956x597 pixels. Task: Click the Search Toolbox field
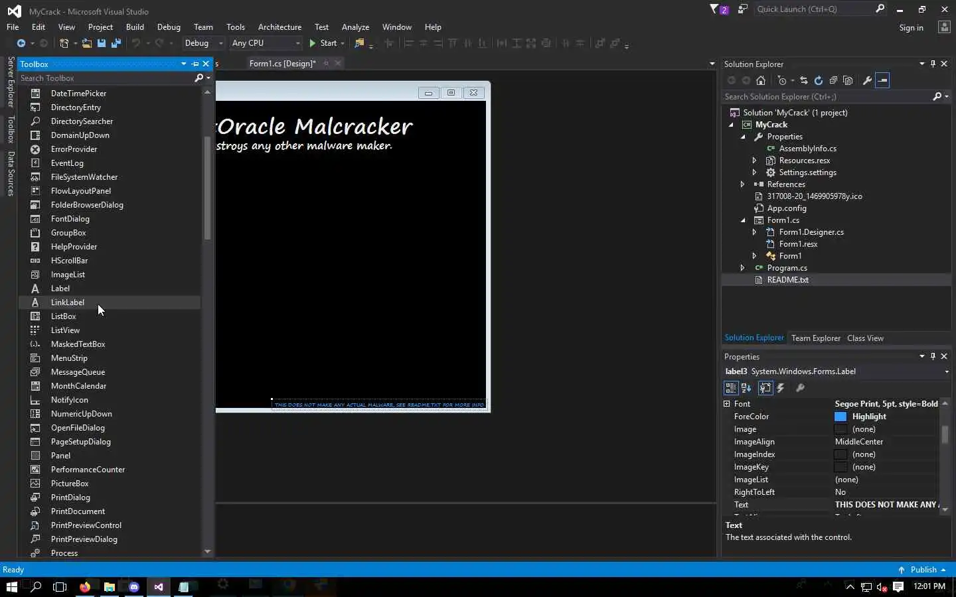[x=106, y=78]
